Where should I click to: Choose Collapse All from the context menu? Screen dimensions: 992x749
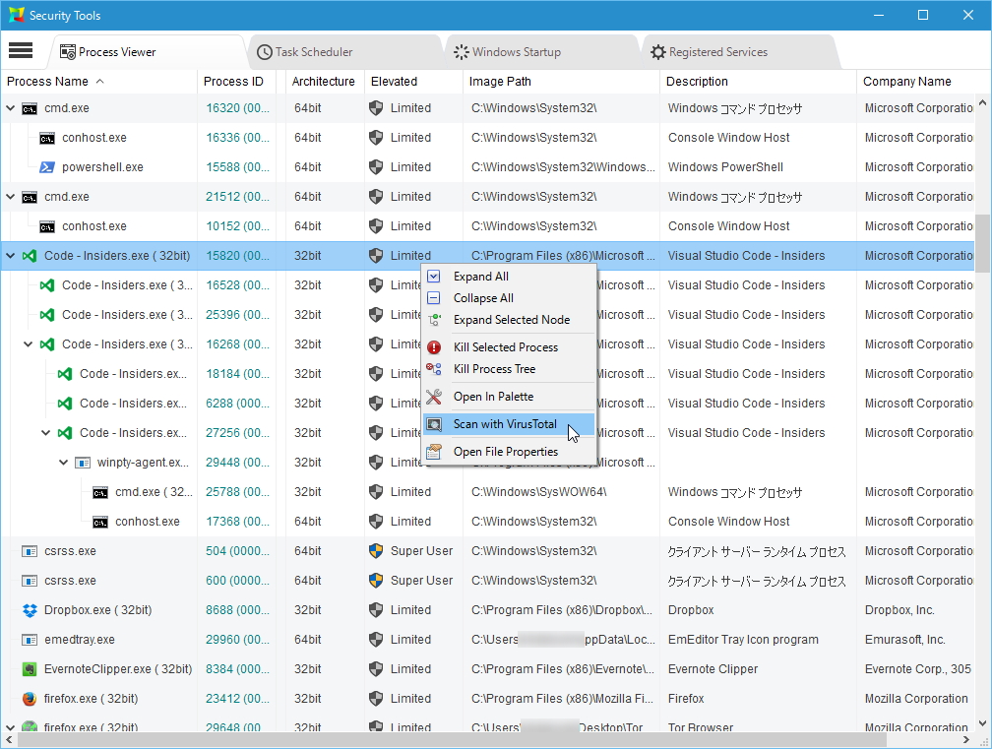pyautogui.click(x=510, y=298)
